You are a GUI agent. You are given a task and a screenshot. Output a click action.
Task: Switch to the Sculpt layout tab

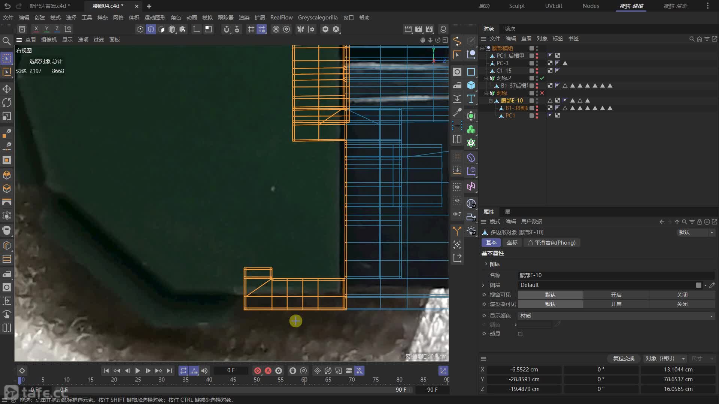pyautogui.click(x=517, y=6)
